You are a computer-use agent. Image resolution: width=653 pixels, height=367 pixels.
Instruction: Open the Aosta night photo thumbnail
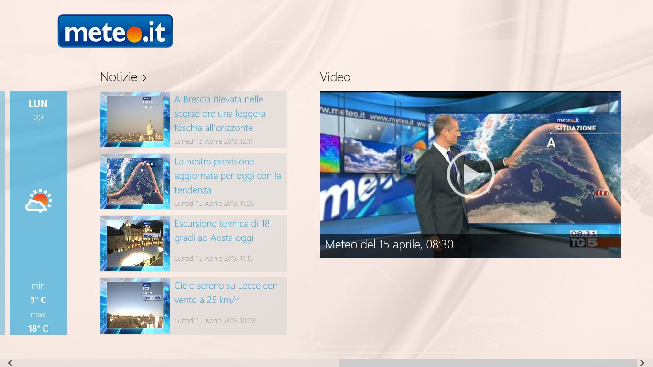pyautogui.click(x=135, y=244)
